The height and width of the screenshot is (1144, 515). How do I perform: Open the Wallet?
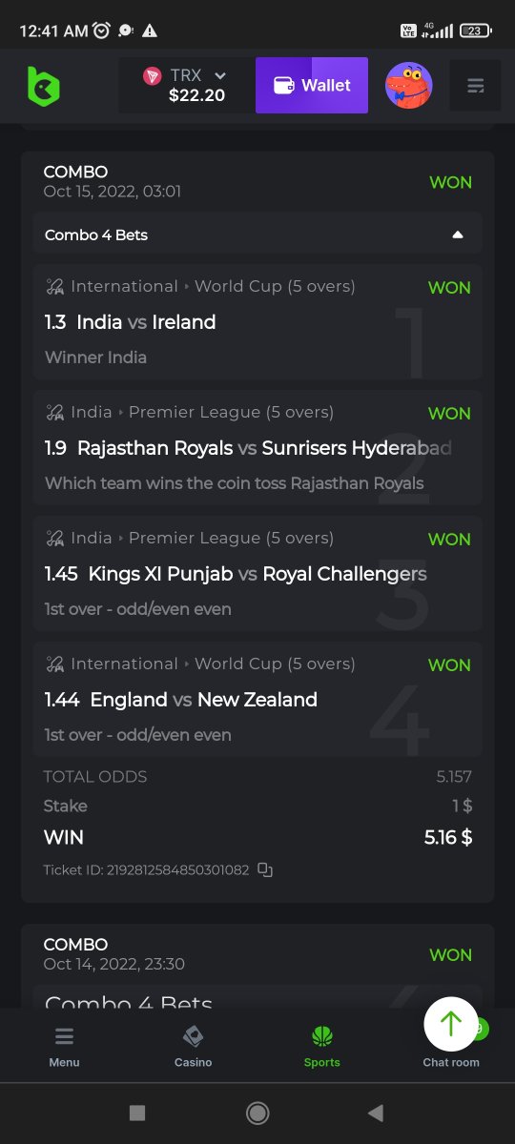(312, 86)
